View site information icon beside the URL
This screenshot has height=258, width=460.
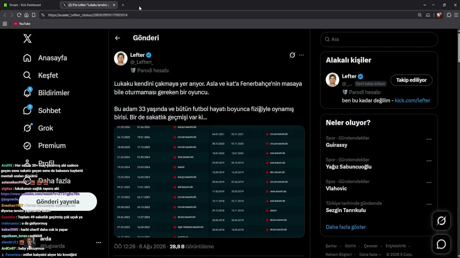pos(43,15)
